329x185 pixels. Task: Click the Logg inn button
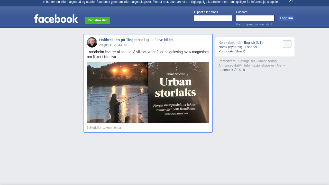[286, 18]
